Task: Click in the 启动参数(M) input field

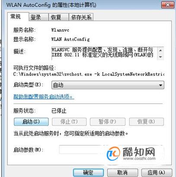Action: pyautogui.click(x=112, y=150)
